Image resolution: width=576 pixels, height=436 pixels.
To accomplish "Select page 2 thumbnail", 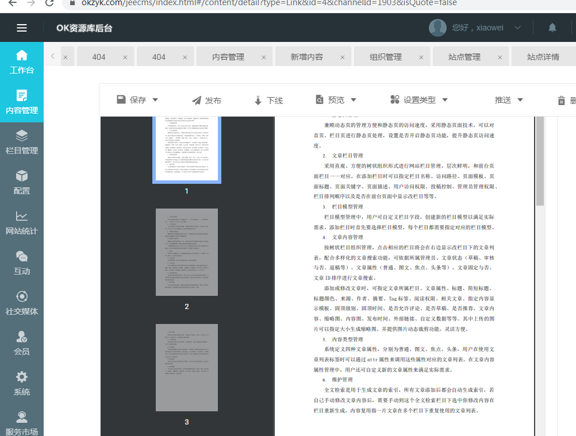I will [186, 252].
